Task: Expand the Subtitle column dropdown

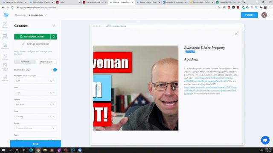Action: [54, 105]
